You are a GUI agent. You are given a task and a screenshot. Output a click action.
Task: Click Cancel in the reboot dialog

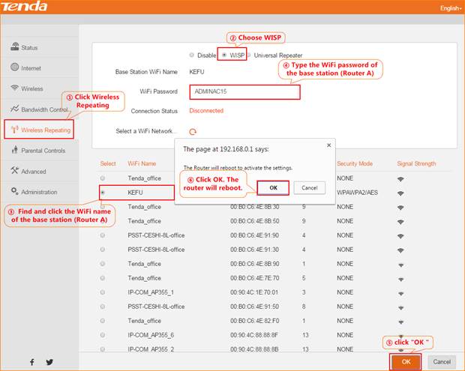[309, 187]
